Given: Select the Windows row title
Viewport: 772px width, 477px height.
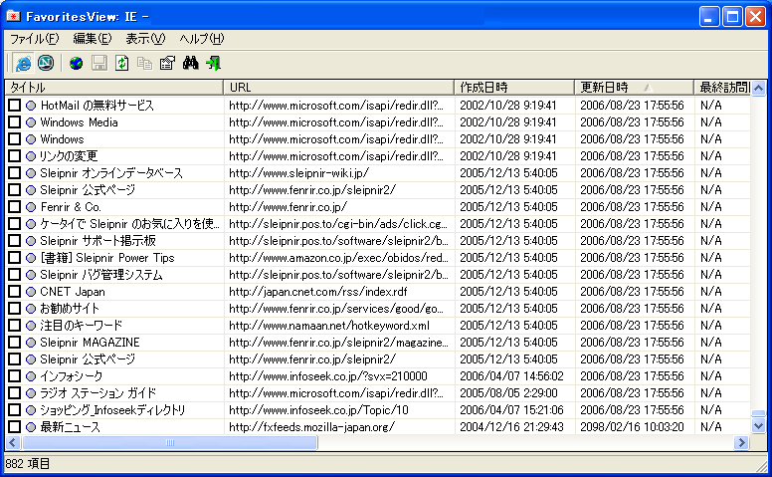Looking at the screenshot, I should point(62,139).
